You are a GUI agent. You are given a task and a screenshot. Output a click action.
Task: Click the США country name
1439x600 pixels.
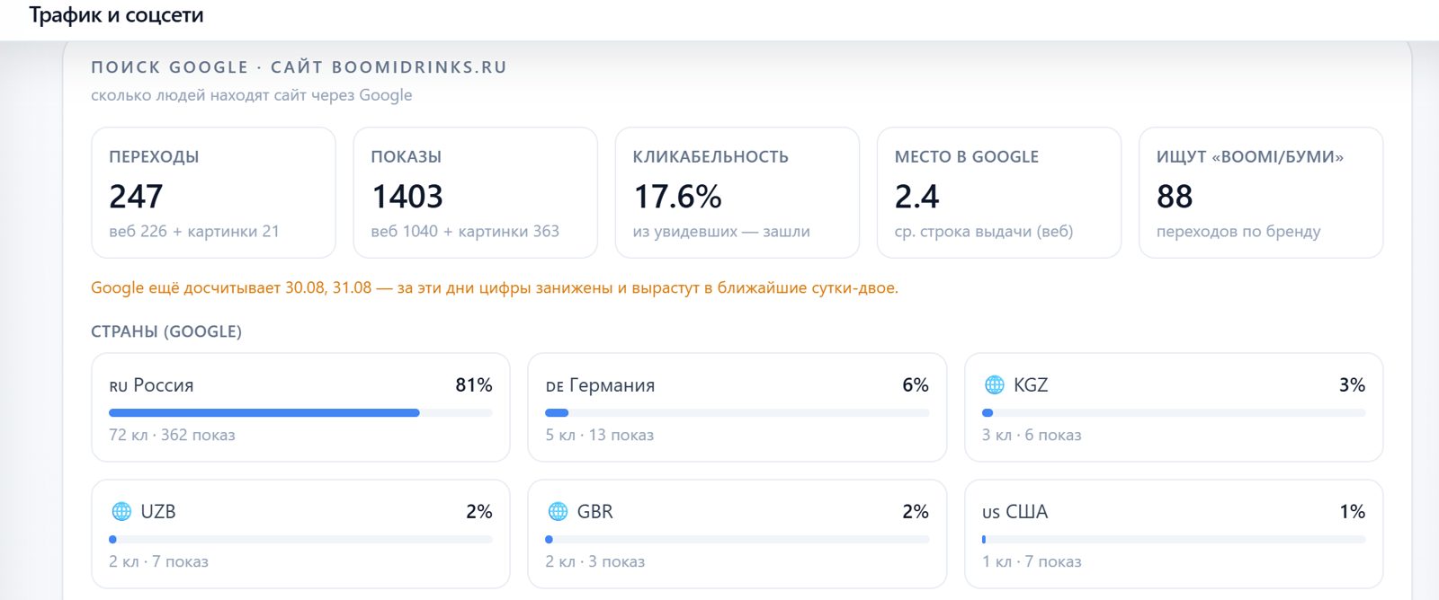[1027, 512]
